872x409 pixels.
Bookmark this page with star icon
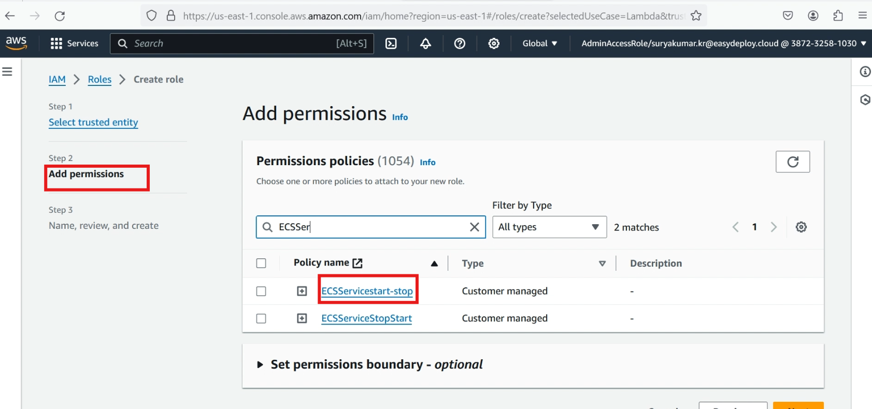point(696,16)
